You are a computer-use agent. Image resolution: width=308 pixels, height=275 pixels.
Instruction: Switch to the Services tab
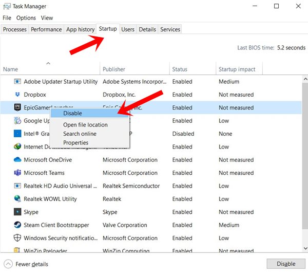170,29
